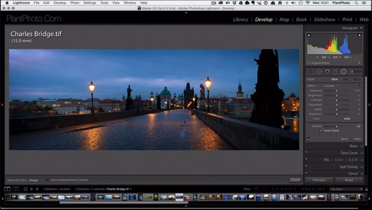Enable Show Selected Mask Overlay checkbox
Screen dimensions: 372x210
tap(48, 180)
